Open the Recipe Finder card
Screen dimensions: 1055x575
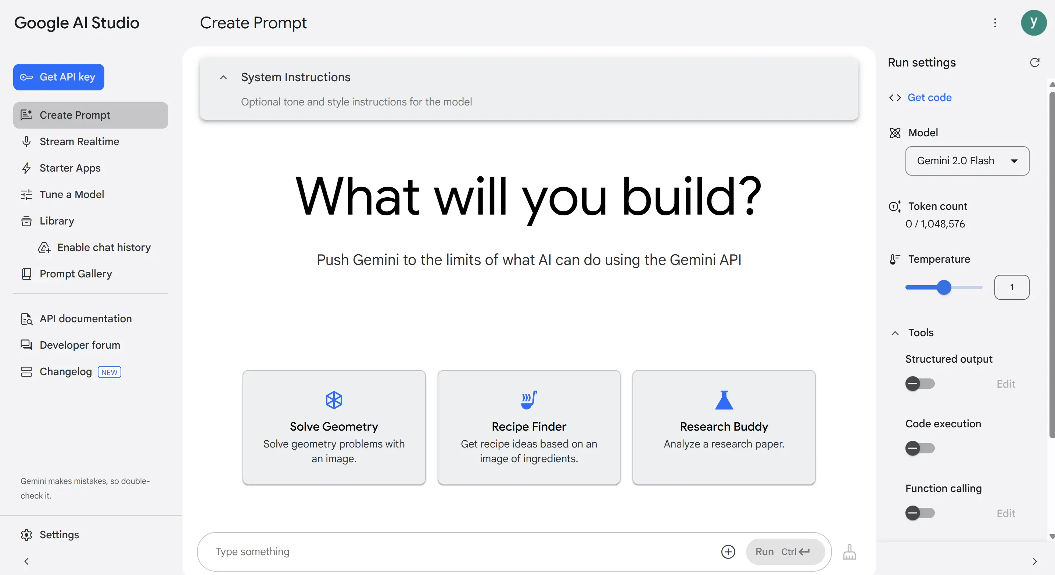coord(529,427)
